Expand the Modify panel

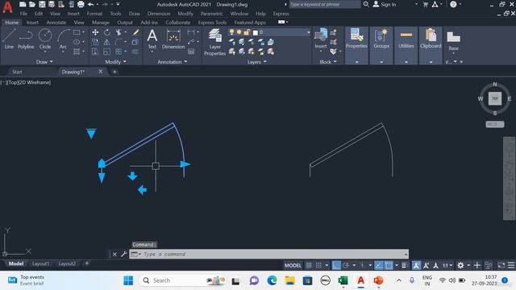coord(115,62)
